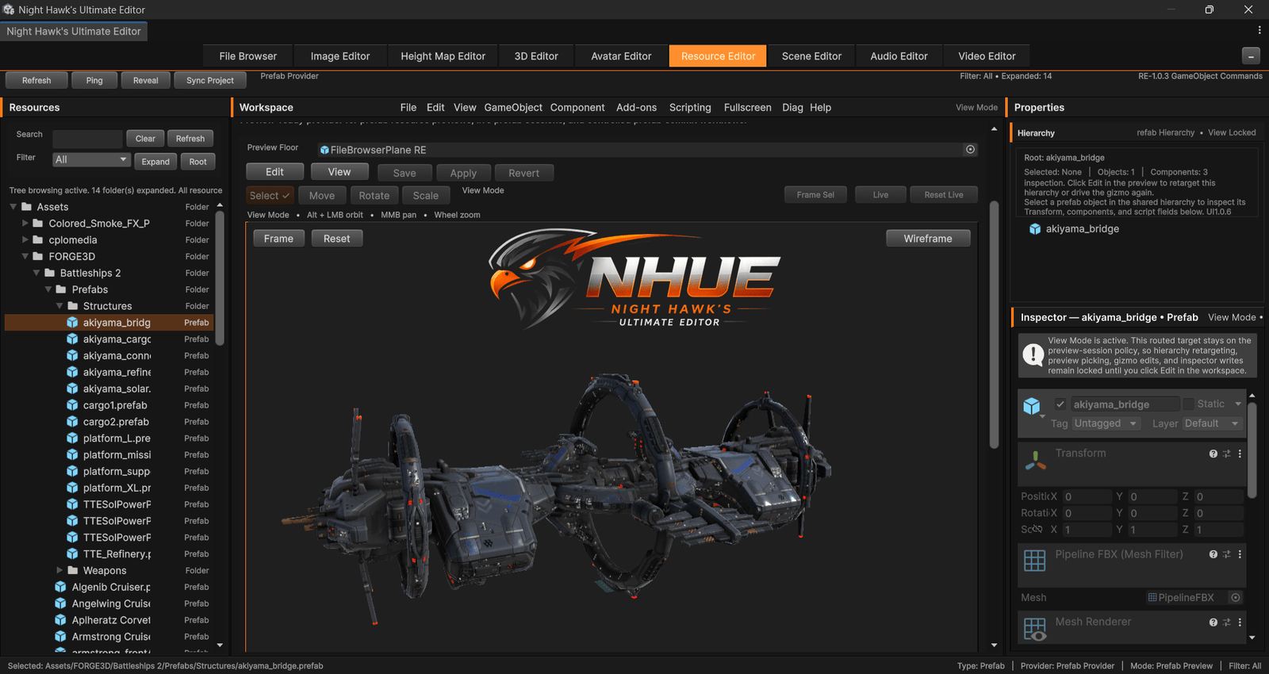Viewport: 1269px width, 674px height.
Task: Click the Resources Search input field
Action: coord(87,138)
